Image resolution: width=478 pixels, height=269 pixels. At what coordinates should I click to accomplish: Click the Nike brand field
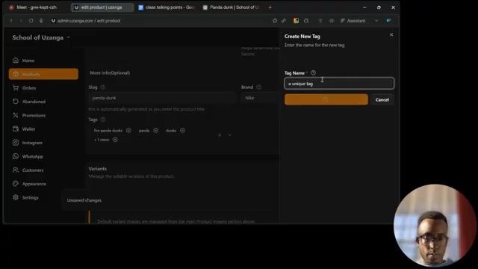(260, 98)
